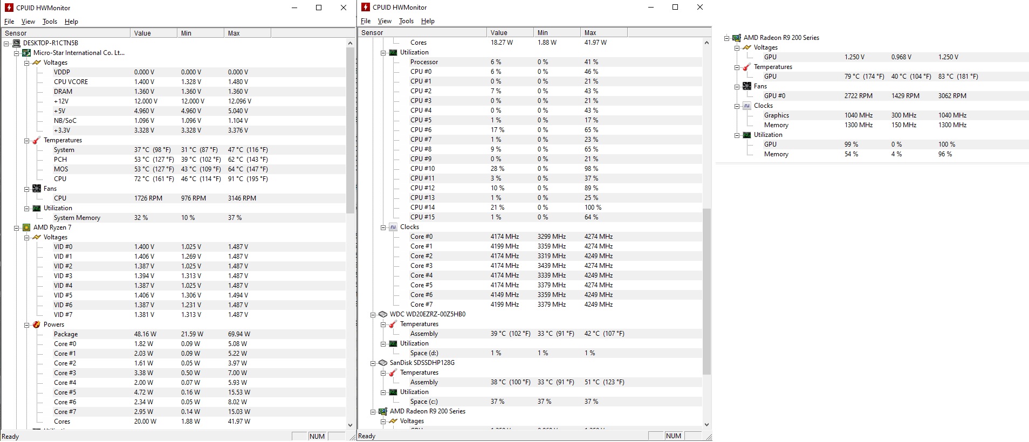The image size is (1029, 442).
Task: Click the SanDisk drive icon
Action: pyautogui.click(x=383, y=363)
